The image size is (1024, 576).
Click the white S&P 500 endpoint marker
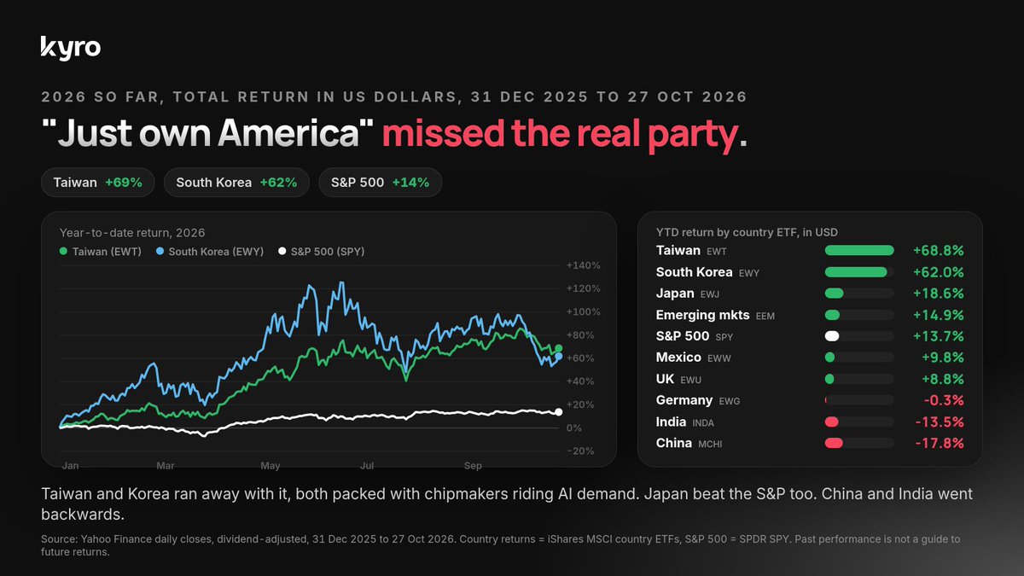(559, 412)
